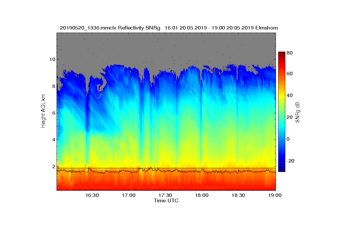Viewport: 341px width, 227px height.
Task: Click the height tick label 10
Action: click(x=52, y=59)
